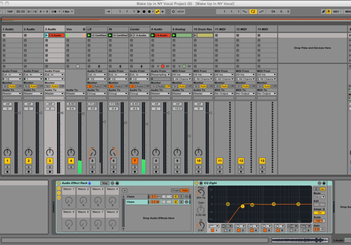Open the 10 Drum Rac Audio To Master dropdown

coord(203,94)
